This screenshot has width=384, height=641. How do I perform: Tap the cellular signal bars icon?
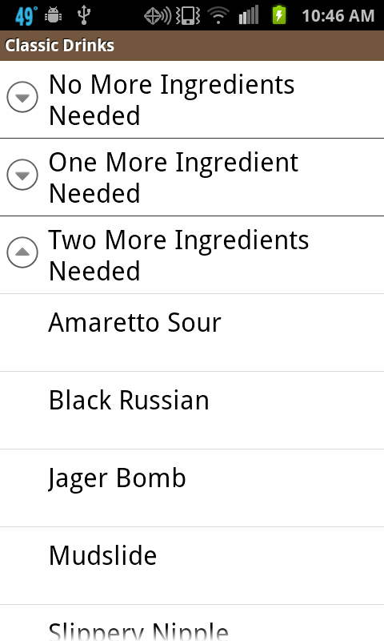[249, 15]
